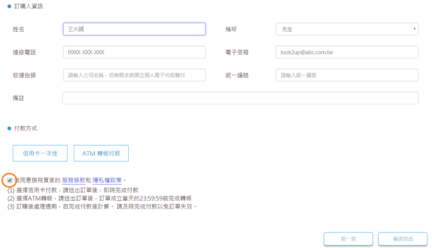Click the 訂購人資訊 section heading
Viewport: 432px width, 248px height.
[28, 6]
